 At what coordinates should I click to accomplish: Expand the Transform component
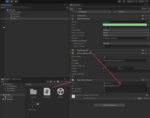tap(71, 16)
